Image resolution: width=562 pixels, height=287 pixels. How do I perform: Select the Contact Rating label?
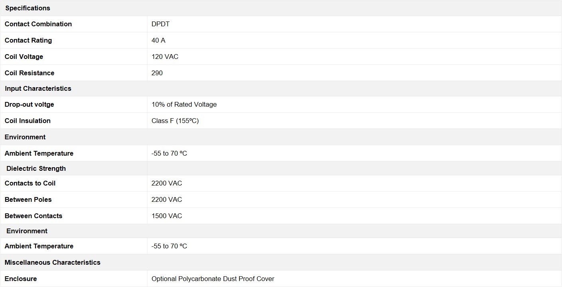click(x=28, y=40)
